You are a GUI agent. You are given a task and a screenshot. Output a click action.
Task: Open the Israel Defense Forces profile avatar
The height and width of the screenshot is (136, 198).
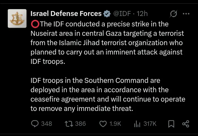point(17,18)
